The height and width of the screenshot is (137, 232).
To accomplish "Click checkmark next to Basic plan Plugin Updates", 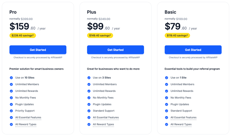I will 167,104.
